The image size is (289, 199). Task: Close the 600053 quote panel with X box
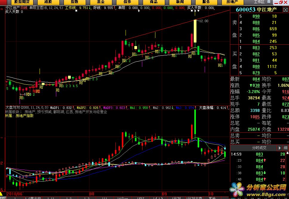coord(285,10)
